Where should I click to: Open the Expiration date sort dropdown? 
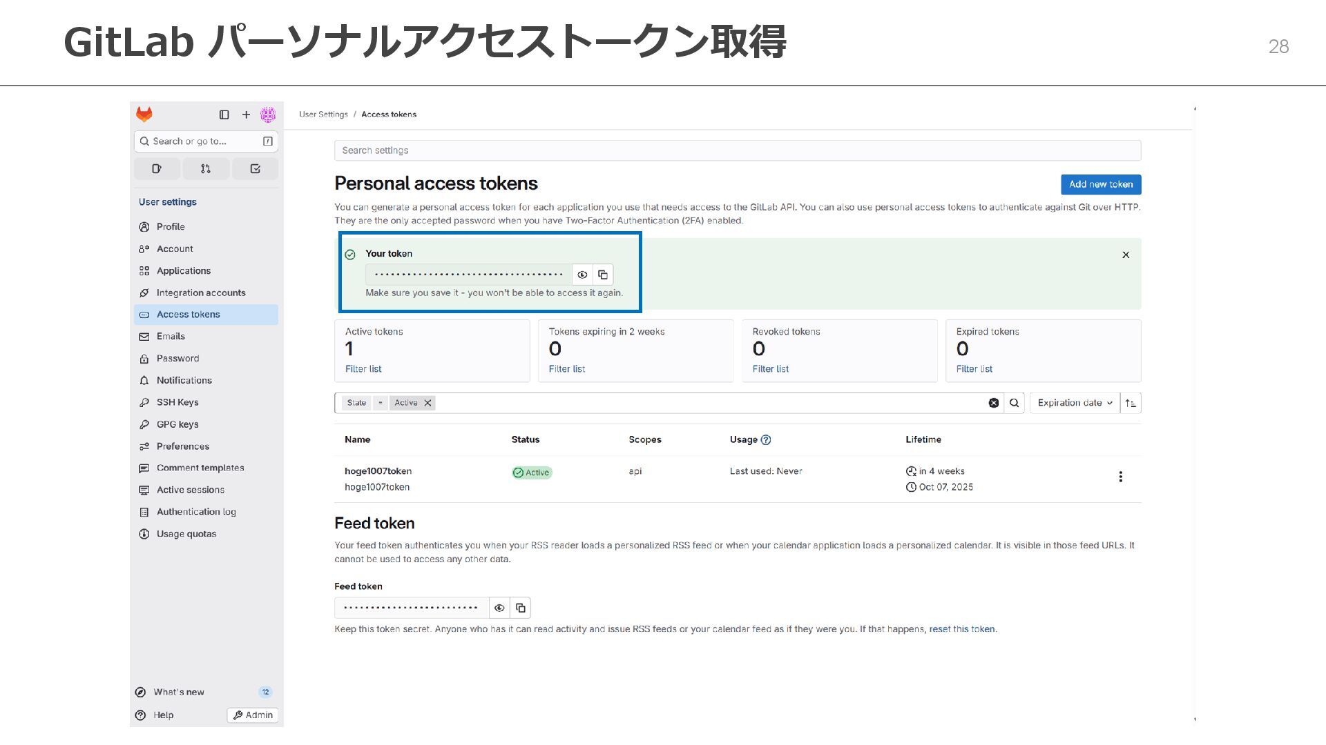(1074, 403)
